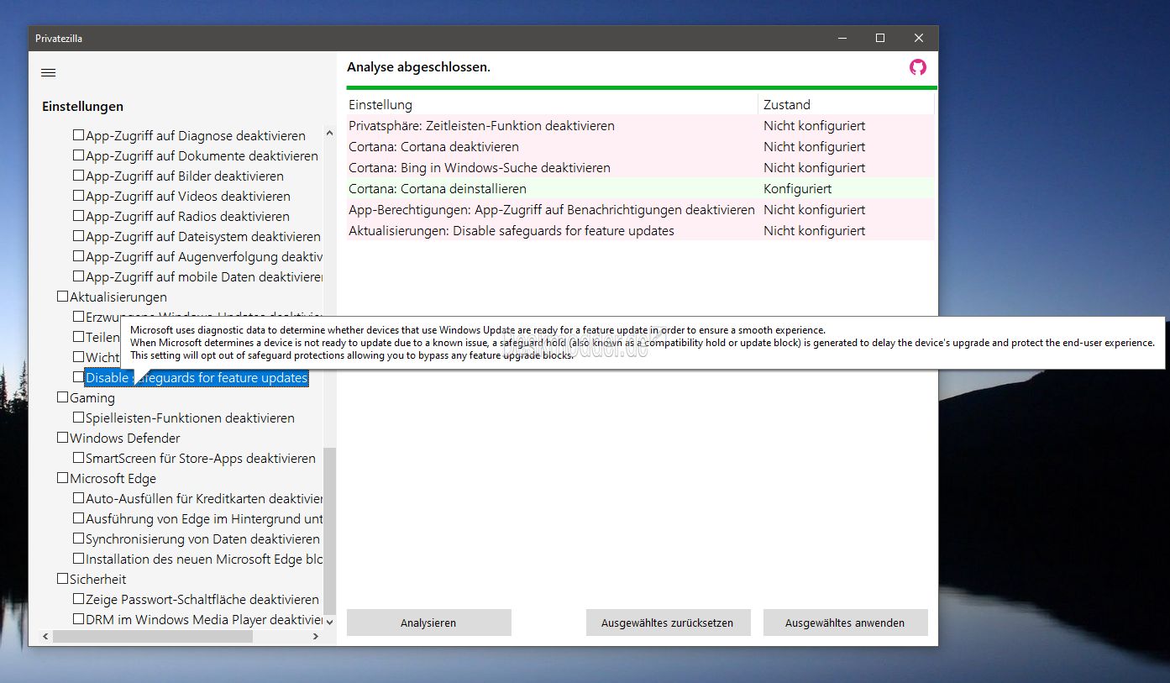
Task: Click the settings list horizontal scrollbar thumb
Action: [153, 637]
